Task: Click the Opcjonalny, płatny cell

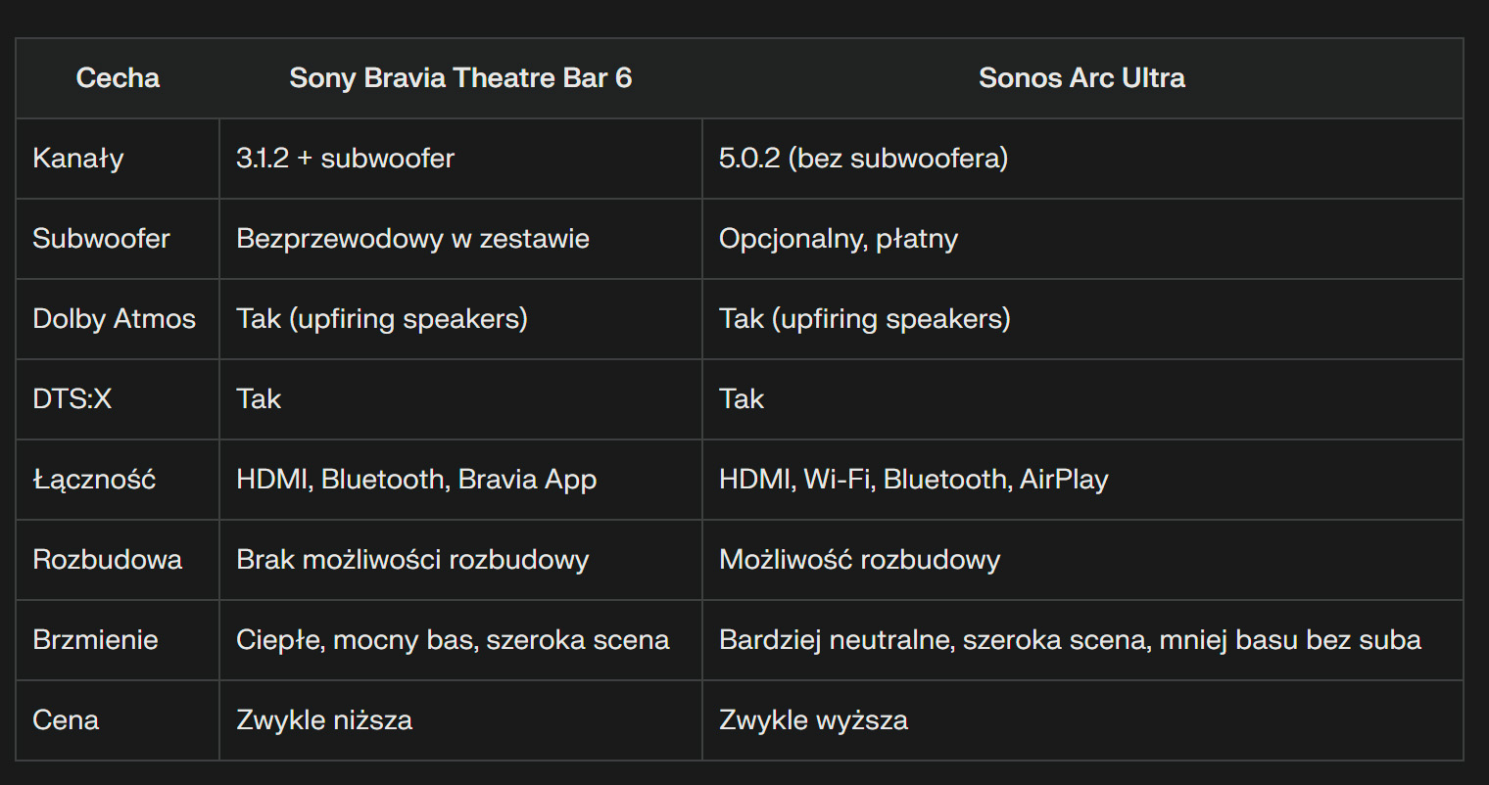Action: pyautogui.click(x=1082, y=239)
